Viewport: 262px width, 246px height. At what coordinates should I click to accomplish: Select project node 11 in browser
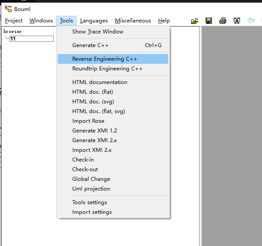32,39
